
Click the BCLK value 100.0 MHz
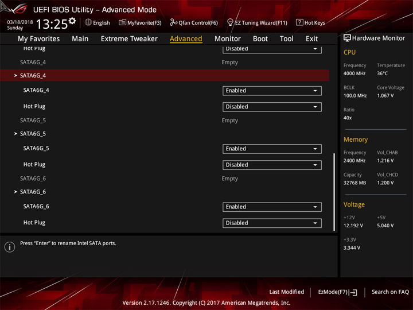[x=355, y=96]
